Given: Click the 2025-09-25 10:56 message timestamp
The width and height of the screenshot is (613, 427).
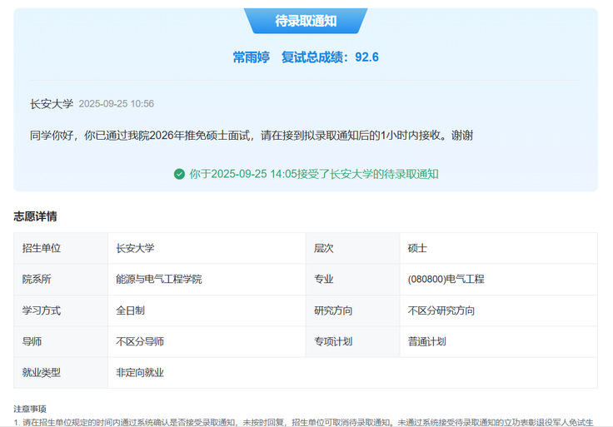Looking at the screenshot, I should coord(116,104).
